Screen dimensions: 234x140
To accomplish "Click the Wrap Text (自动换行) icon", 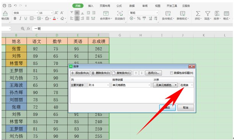I will coord(120,13).
